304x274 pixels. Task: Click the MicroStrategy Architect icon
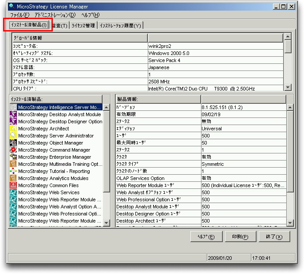pyautogui.click(x=13, y=129)
